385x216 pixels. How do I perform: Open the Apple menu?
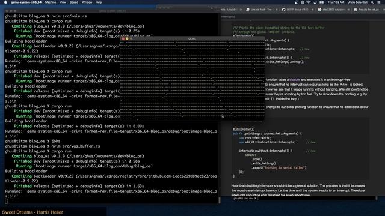coord(5,2)
